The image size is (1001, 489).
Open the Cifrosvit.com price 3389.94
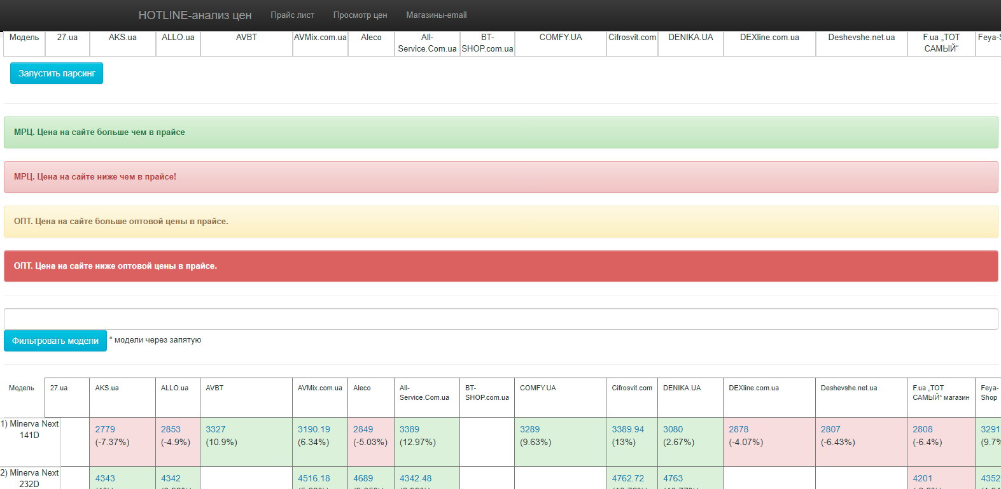(627, 429)
